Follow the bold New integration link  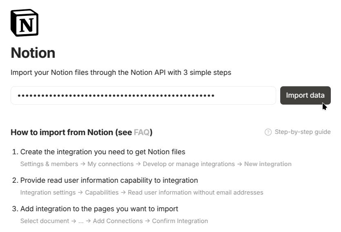[x=268, y=164]
